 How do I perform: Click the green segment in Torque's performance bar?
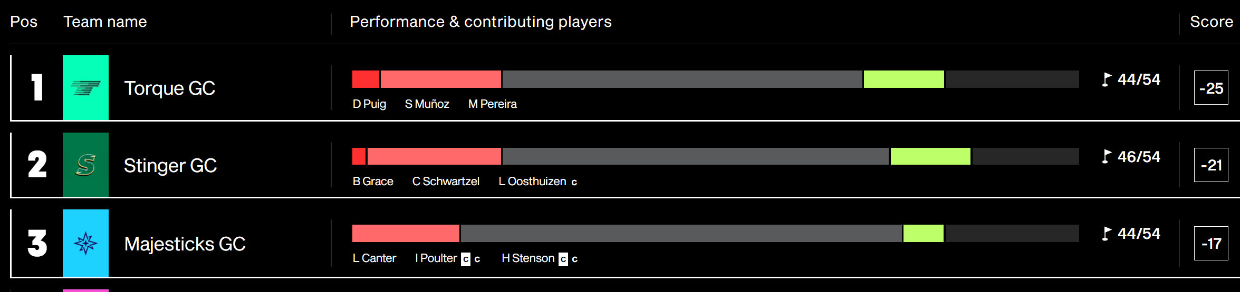coord(904,79)
